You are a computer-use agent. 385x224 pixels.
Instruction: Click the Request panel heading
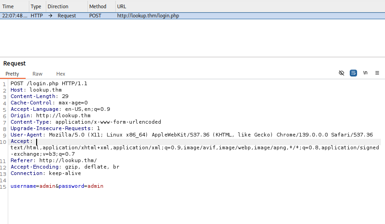point(15,63)
